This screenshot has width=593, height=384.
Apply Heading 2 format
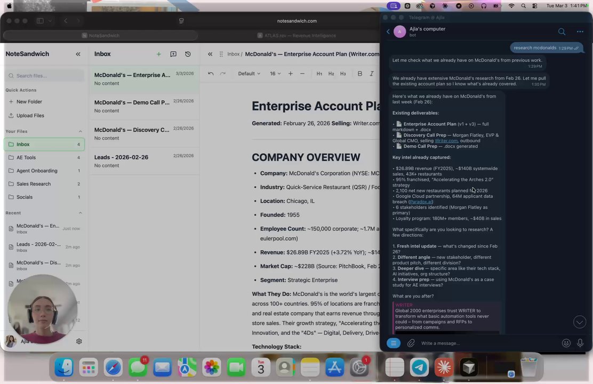(x=331, y=74)
